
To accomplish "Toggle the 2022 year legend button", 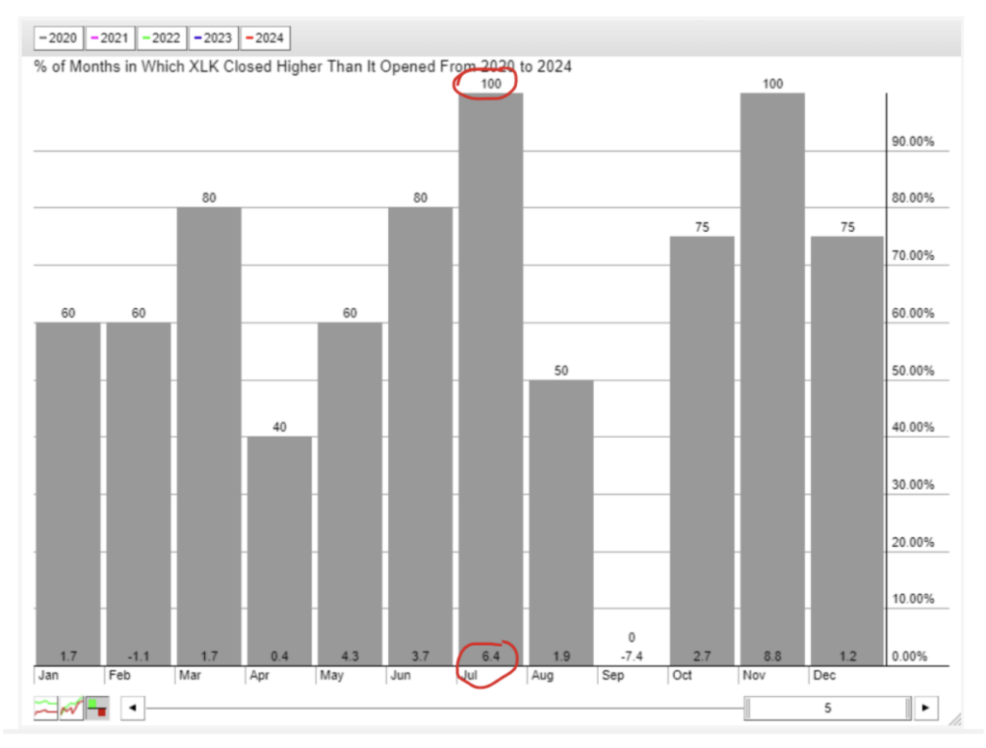I will point(162,38).
